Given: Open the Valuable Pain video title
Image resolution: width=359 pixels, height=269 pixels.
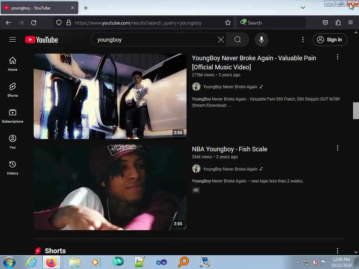Looking at the screenshot, I should click(x=254, y=62).
